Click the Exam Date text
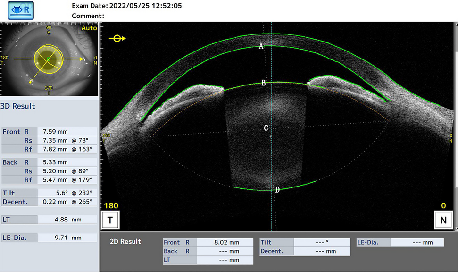Image resolution: width=458 pixels, height=272 pixels. (127, 6)
